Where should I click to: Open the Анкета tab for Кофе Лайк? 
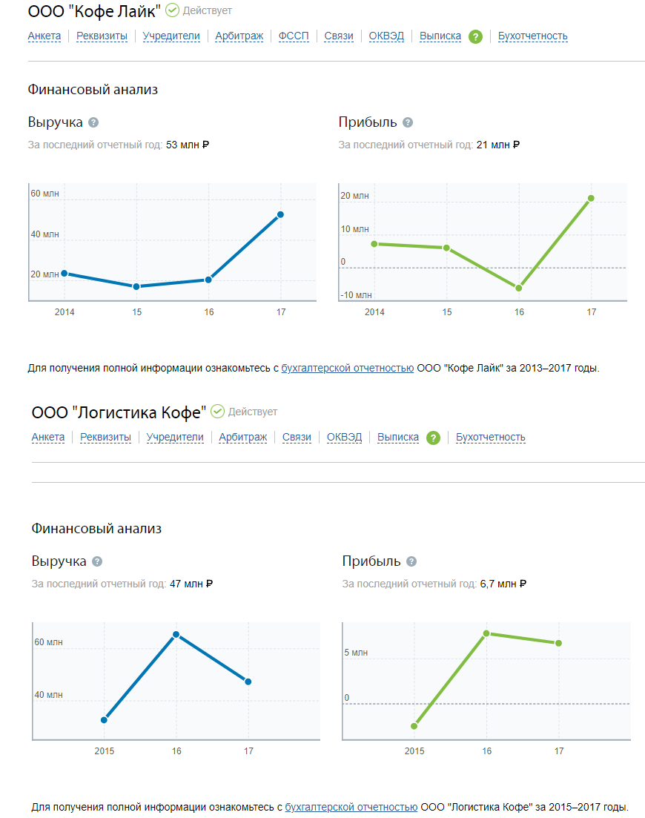tap(44, 36)
